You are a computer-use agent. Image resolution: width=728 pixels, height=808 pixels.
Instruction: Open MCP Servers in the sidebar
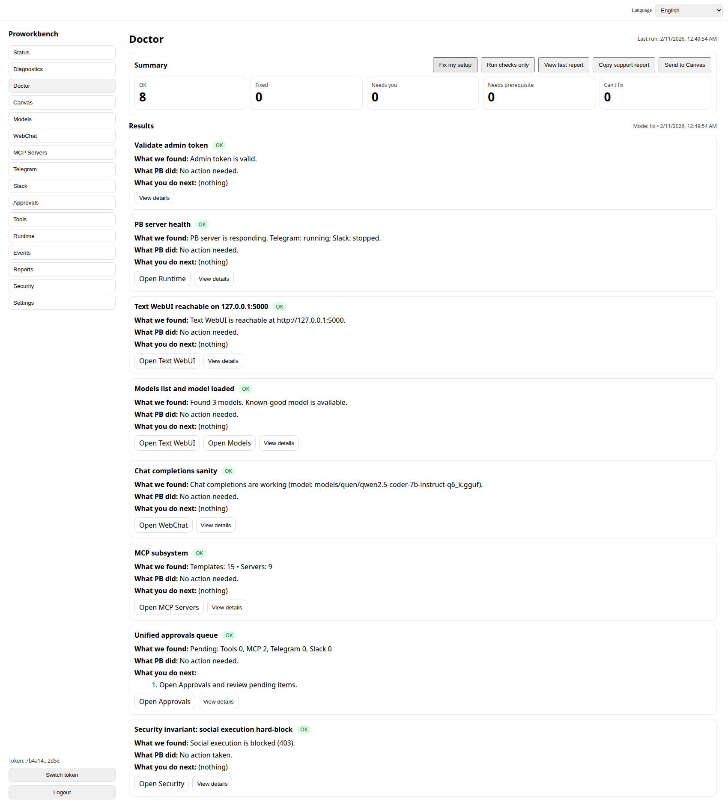pos(62,153)
